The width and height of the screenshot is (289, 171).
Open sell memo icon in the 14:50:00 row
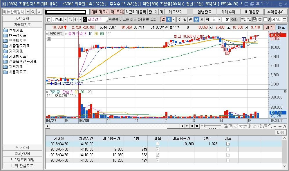point(228,144)
